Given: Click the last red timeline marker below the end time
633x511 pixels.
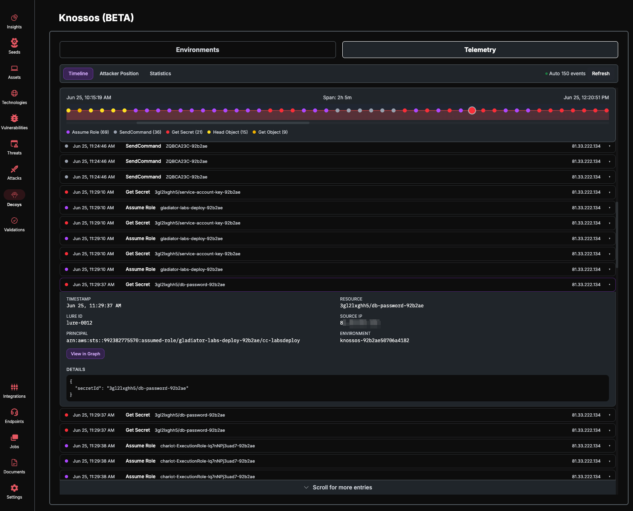Looking at the screenshot, I should click(607, 110).
